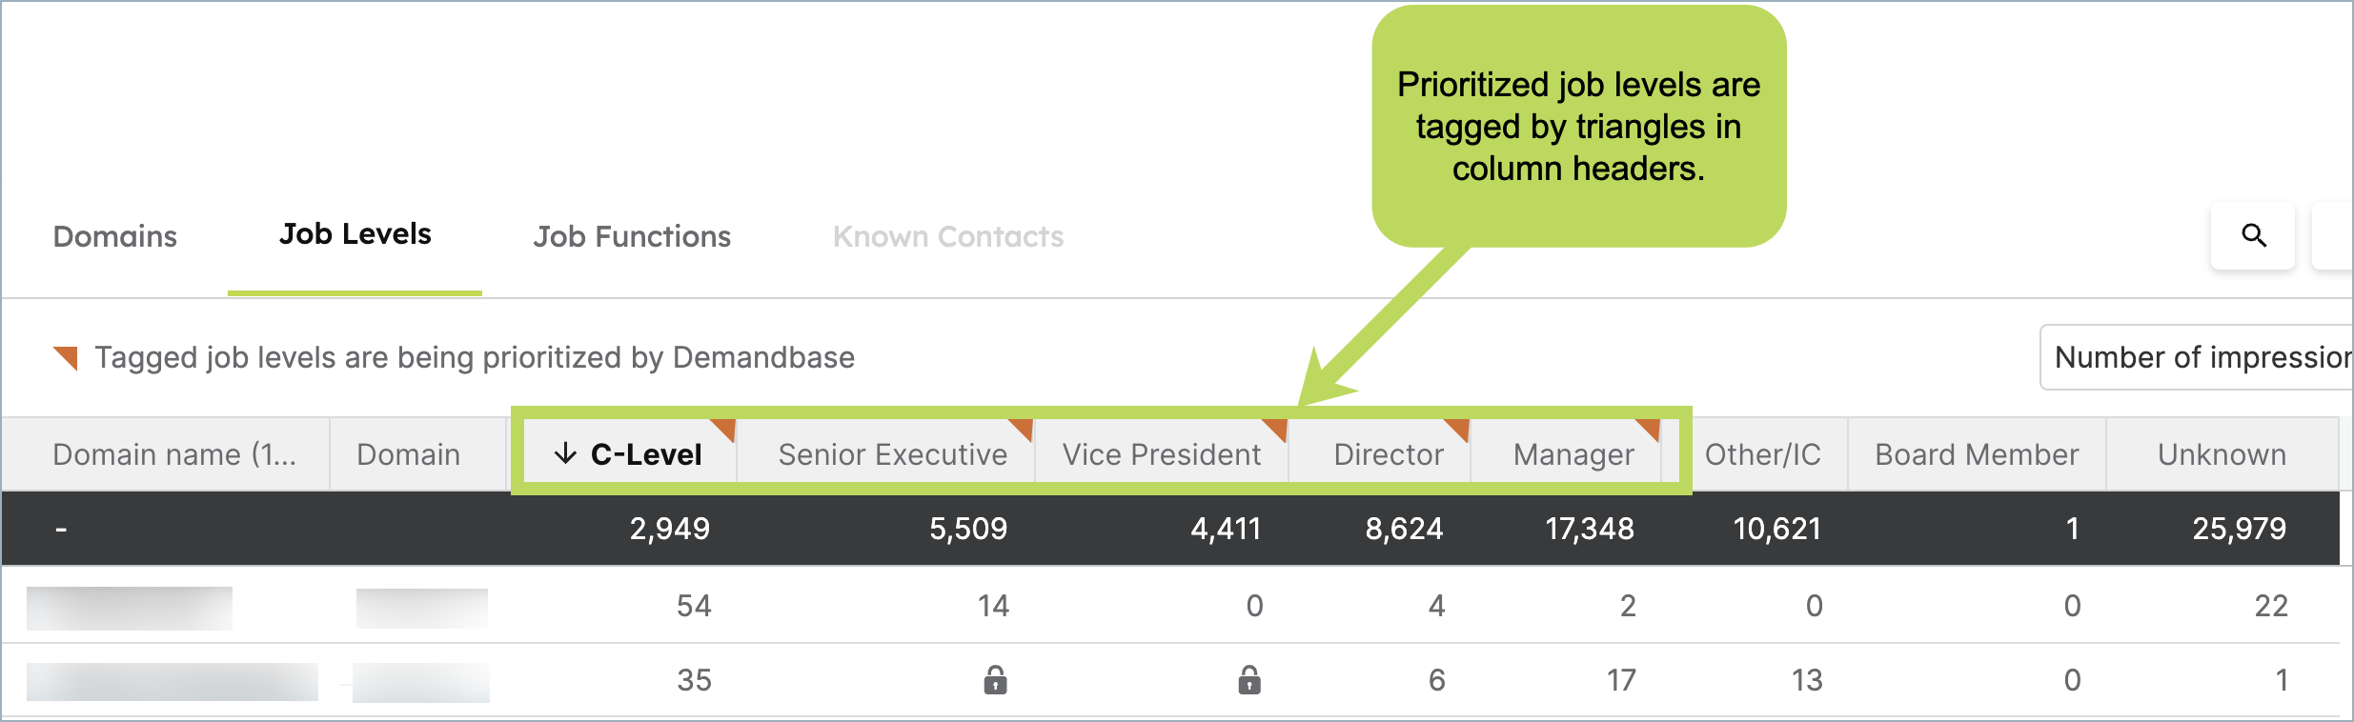Viewport: 2354px width, 722px height.
Task: Click the Domain name column header
Action: pyautogui.click(x=174, y=454)
